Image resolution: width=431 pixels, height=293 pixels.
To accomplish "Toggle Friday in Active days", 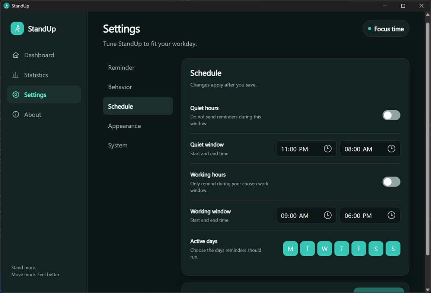I will [359, 249].
